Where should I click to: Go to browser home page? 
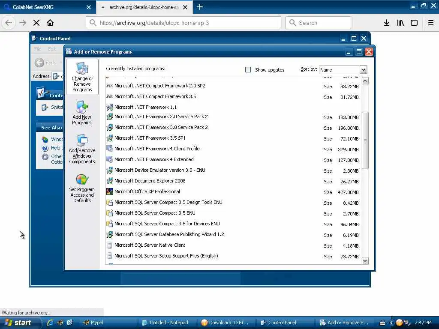coord(50,23)
